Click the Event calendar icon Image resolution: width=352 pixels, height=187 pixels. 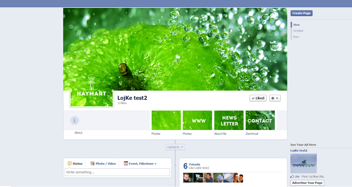pos(126,163)
